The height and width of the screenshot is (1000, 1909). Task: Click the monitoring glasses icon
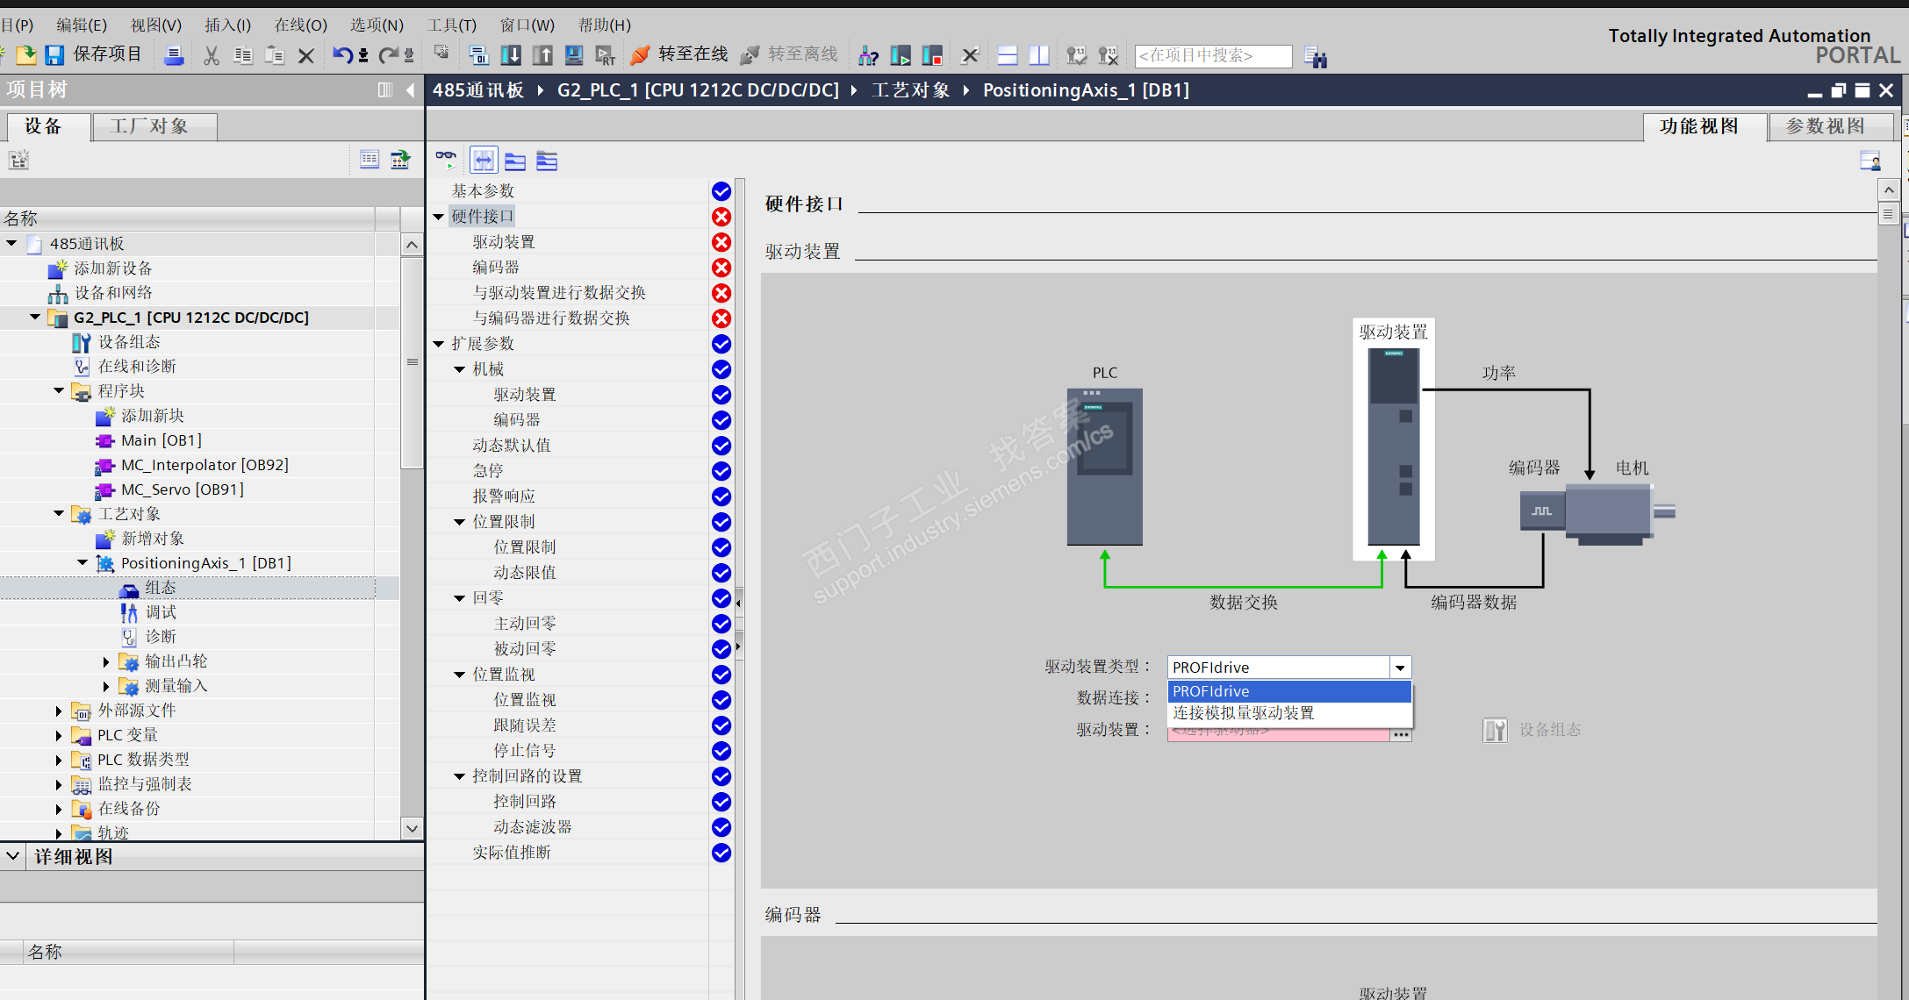tap(446, 160)
